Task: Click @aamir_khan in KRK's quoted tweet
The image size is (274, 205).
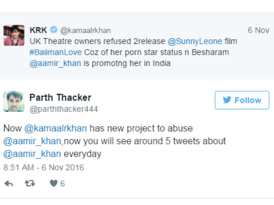Action: (55, 63)
